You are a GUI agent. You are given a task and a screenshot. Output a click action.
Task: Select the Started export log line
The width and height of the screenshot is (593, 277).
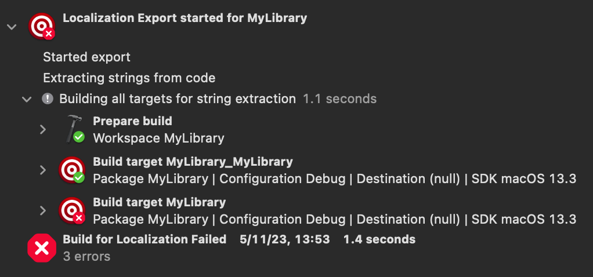pyautogui.click(x=86, y=57)
